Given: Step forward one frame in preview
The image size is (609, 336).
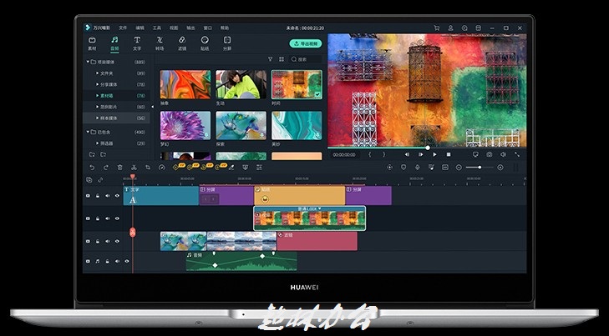Looking at the screenshot, I should coord(421,154).
